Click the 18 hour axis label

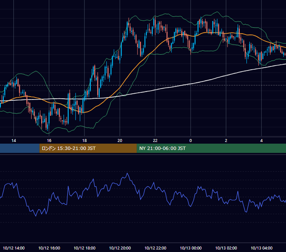tap(85, 141)
